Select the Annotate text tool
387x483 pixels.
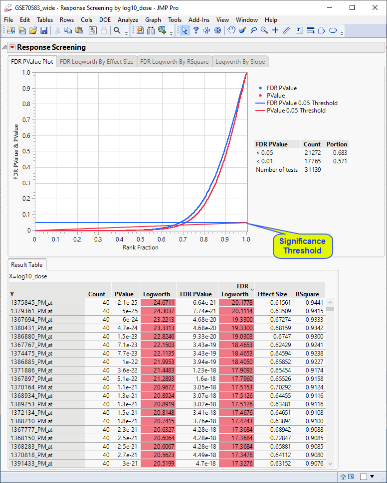(x=300, y=30)
